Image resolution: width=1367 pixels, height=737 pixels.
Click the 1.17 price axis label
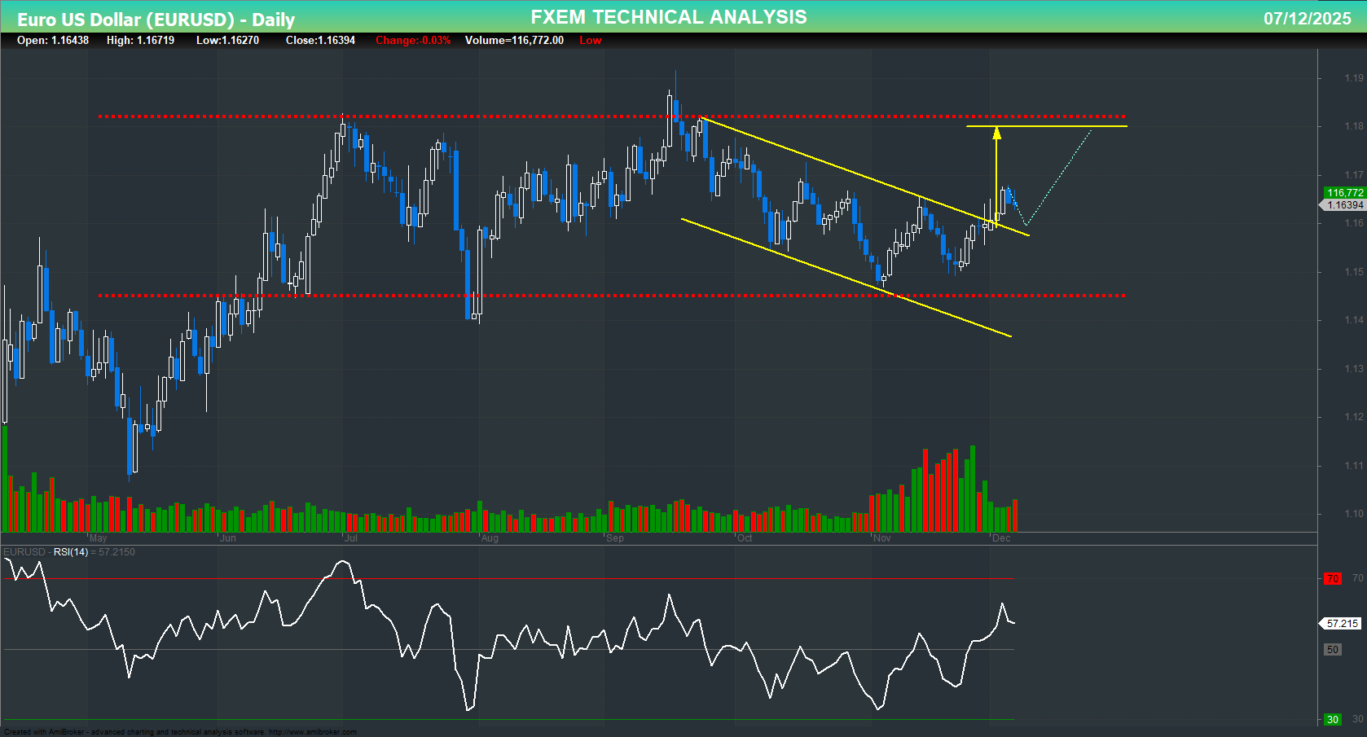point(1353,174)
